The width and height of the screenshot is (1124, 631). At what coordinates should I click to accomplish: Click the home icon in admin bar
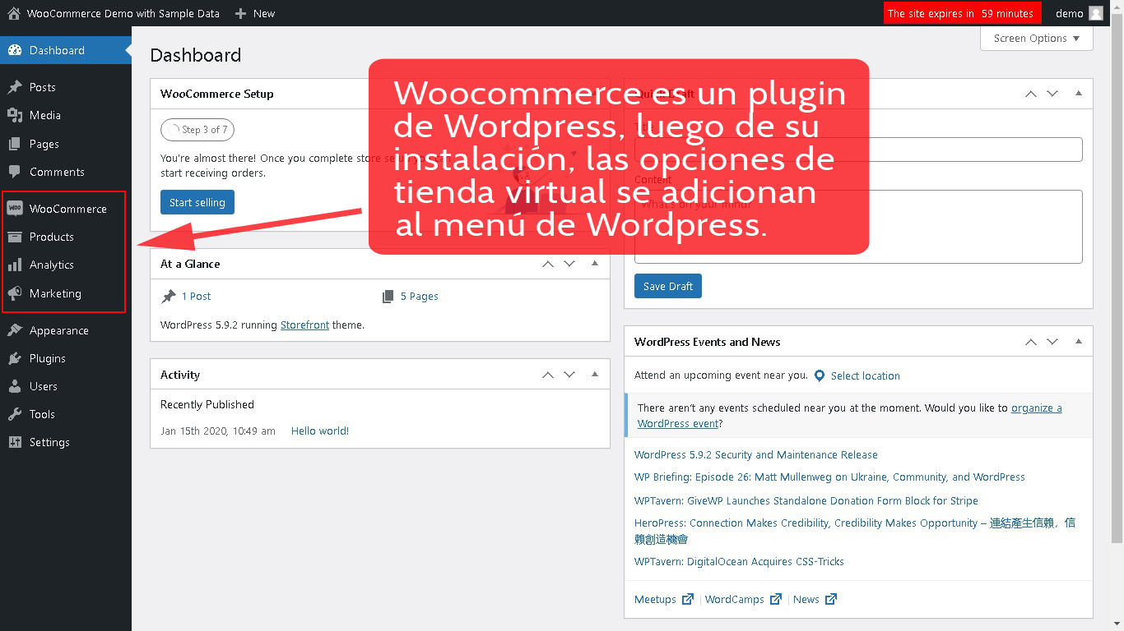tap(13, 13)
